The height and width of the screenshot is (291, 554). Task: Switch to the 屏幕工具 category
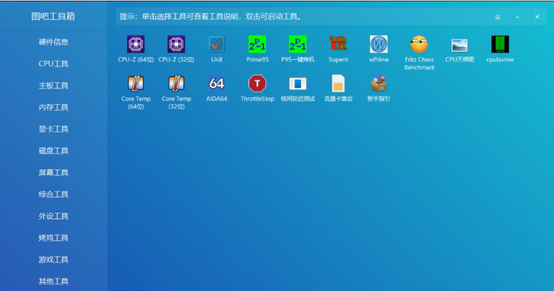pos(53,172)
